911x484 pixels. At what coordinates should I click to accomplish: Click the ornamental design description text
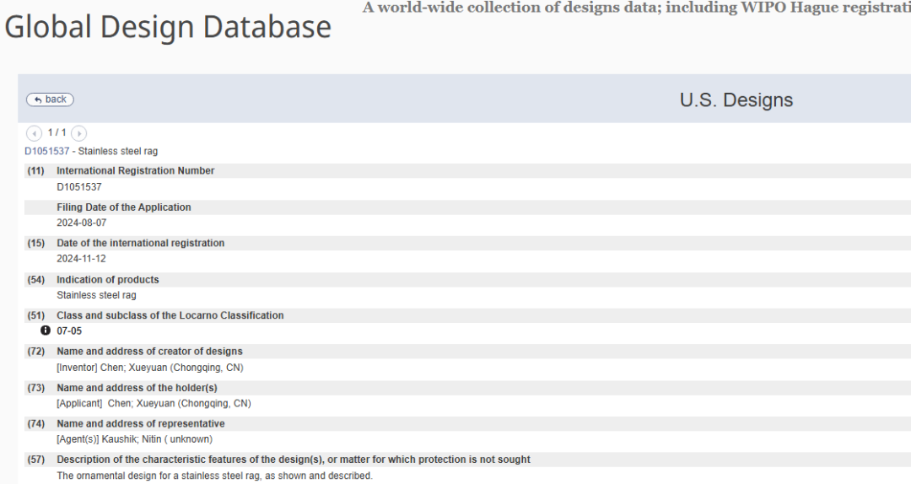(x=214, y=476)
